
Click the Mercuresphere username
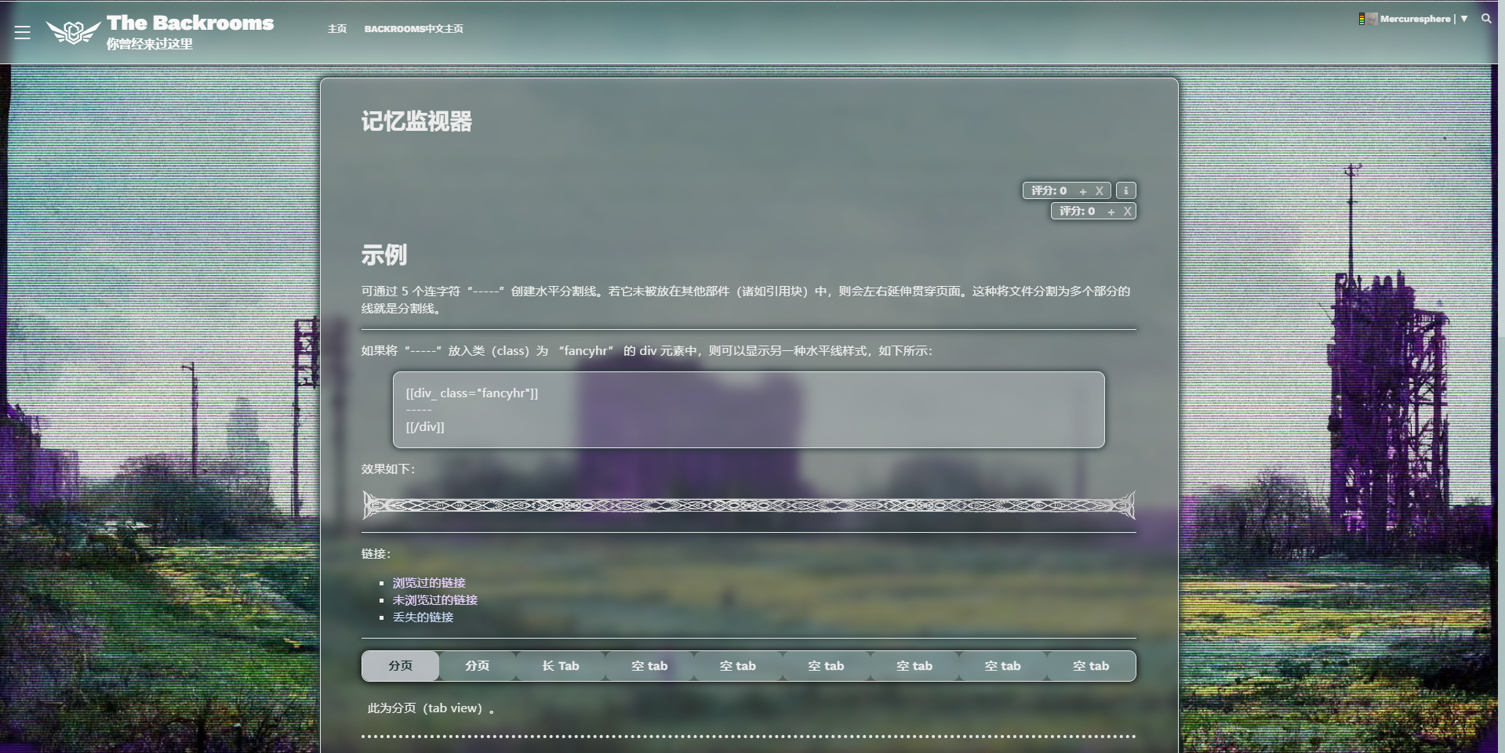pyautogui.click(x=1415, y=19)
